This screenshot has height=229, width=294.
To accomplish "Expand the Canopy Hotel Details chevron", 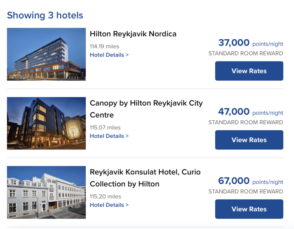I will tap(127, 136).
